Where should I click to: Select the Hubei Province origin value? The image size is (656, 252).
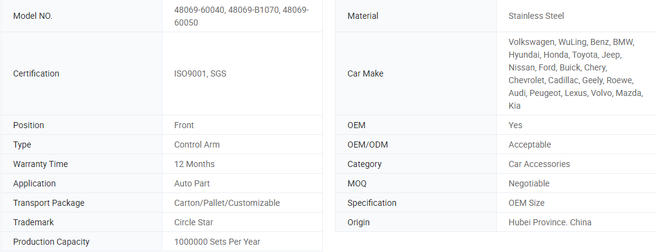click(x=550, y=222)
